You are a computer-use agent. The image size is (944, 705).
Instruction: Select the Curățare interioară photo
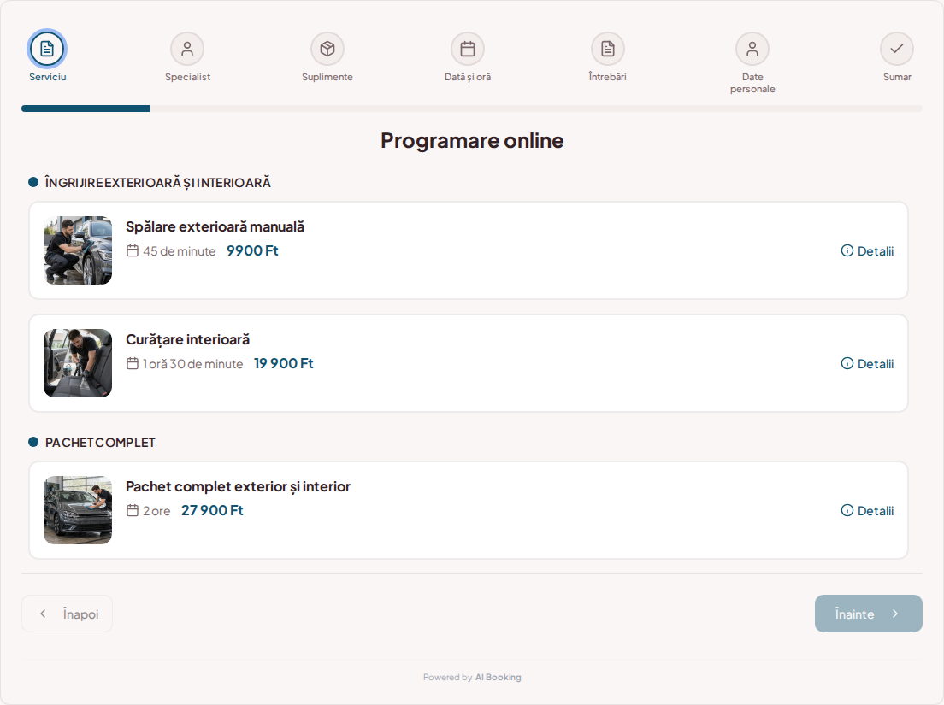point(78,362)
